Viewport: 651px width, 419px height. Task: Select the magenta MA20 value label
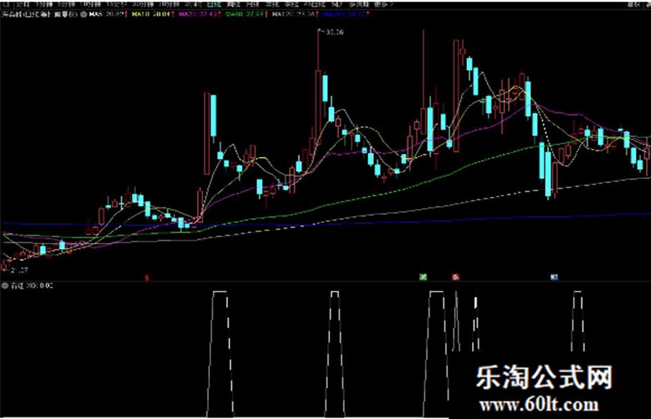pyautogui.click(x=199, y=14)
